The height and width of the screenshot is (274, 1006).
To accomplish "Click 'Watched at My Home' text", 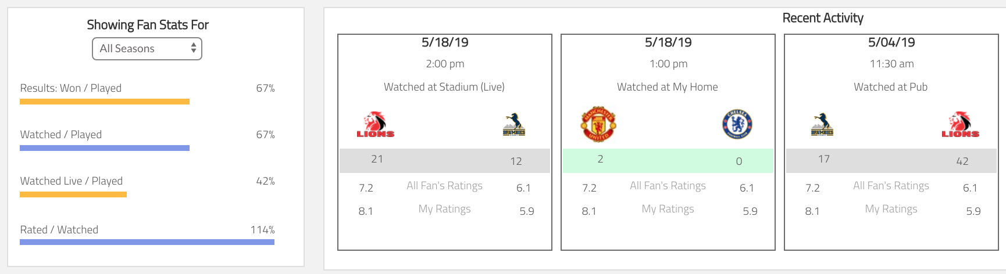I will [x=668, y=87].
